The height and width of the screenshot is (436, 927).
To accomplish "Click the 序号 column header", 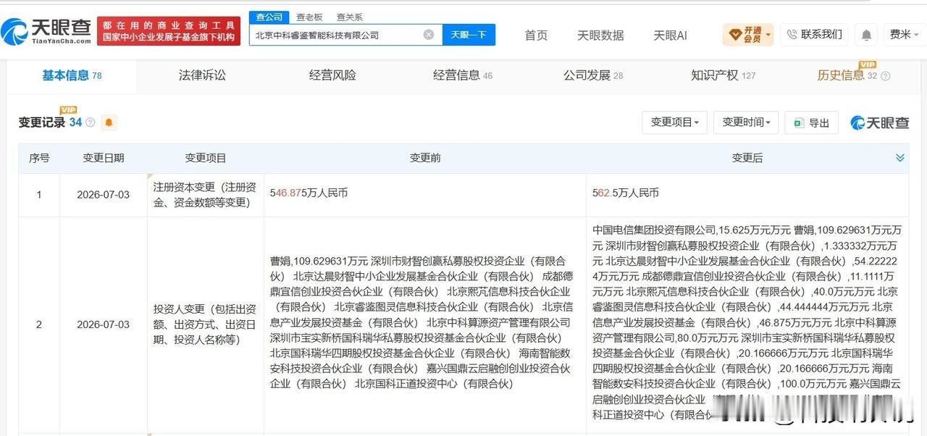I will click(39, 158).
